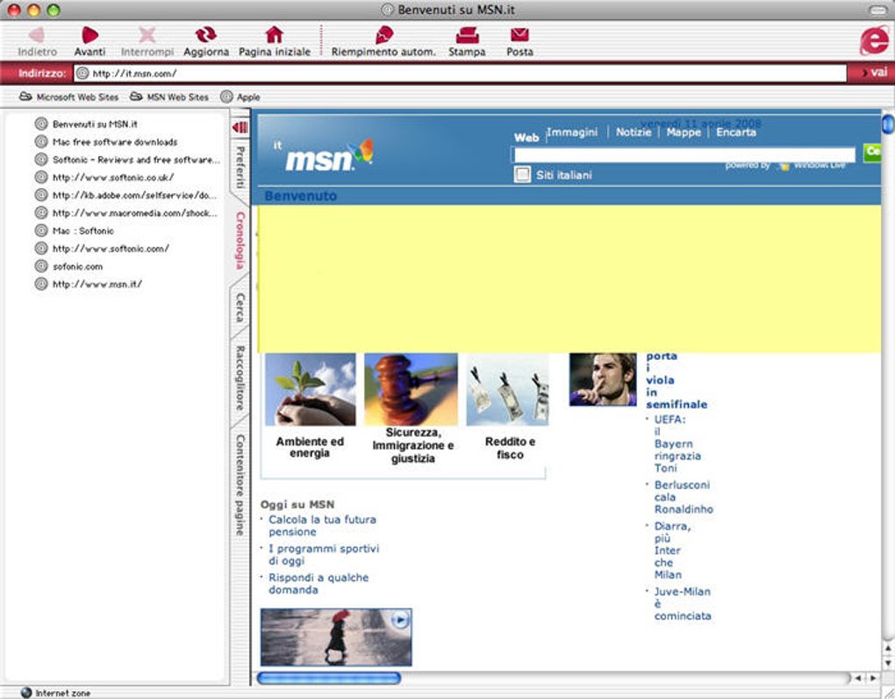
Task: Click the vertical scroll down arrow
Action: click(x=888, y=663)
